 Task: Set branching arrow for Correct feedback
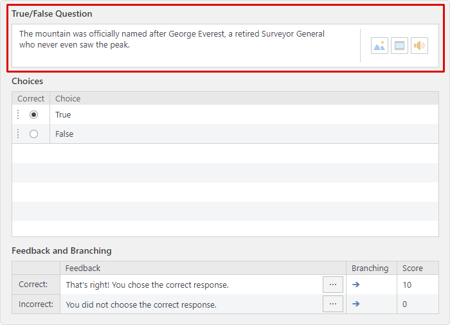[356, 285]
